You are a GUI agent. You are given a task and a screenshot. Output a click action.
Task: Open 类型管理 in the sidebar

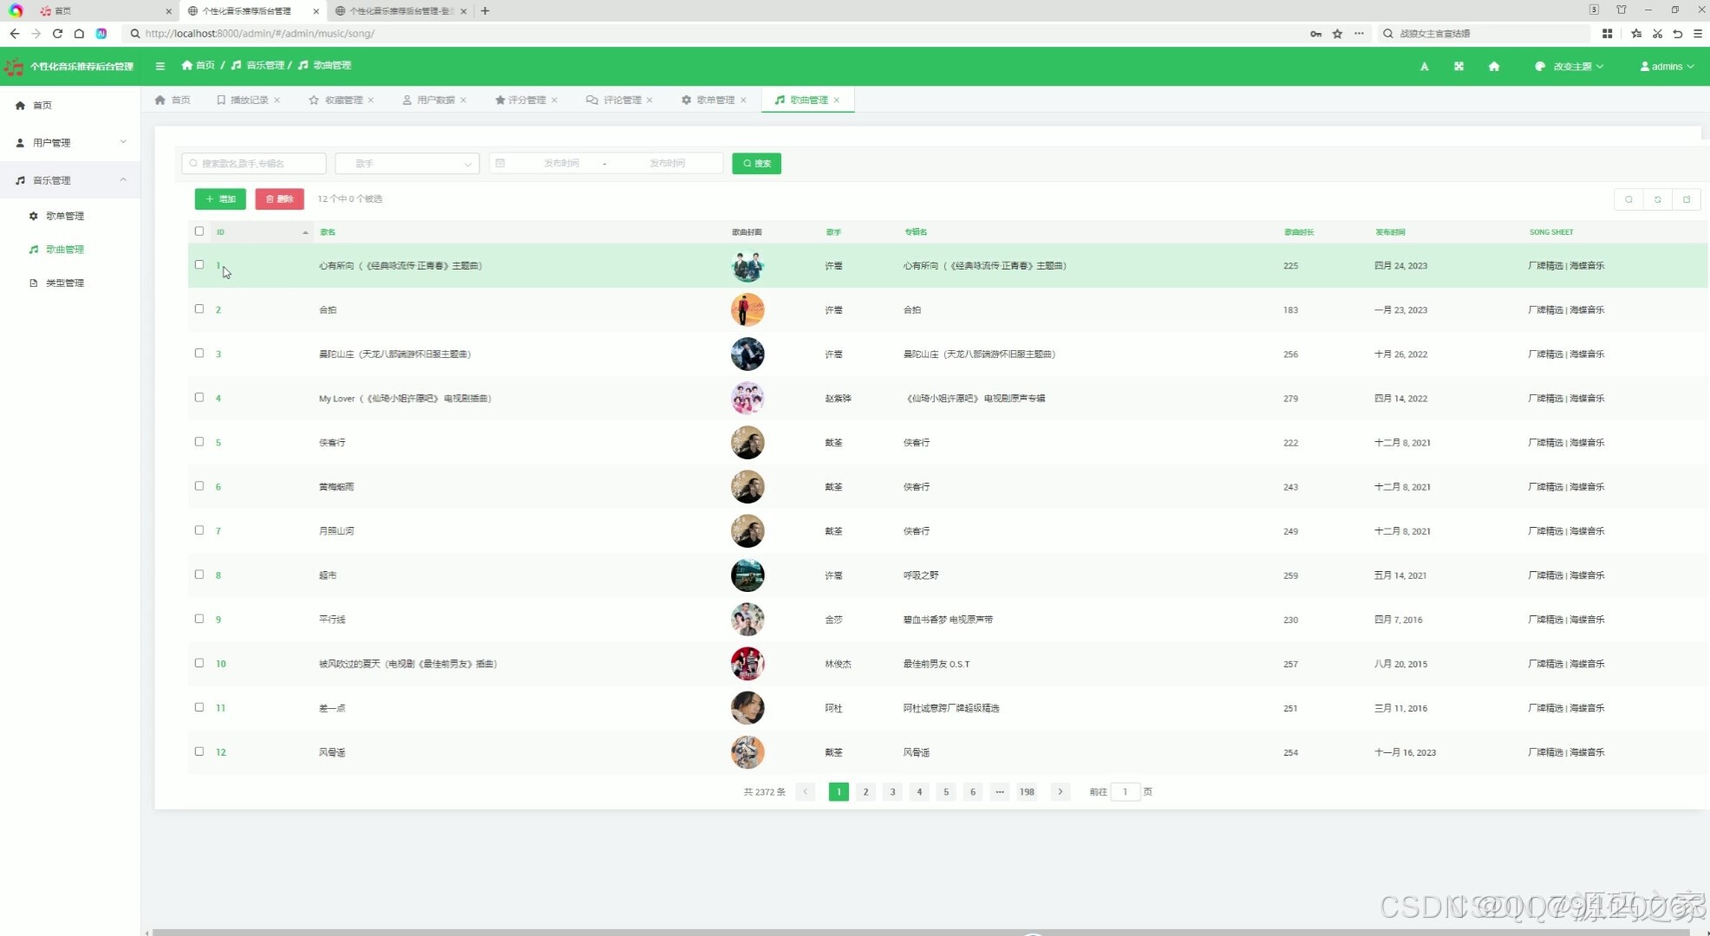click(64, 283)
